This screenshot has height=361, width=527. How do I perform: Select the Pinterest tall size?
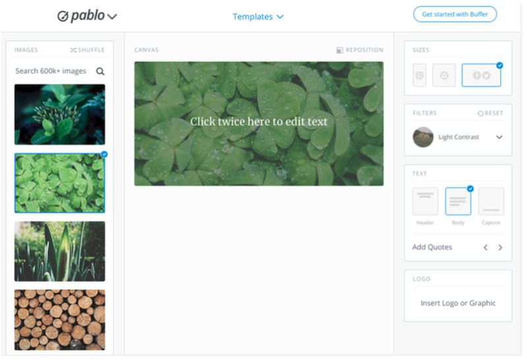coord(420,75)
